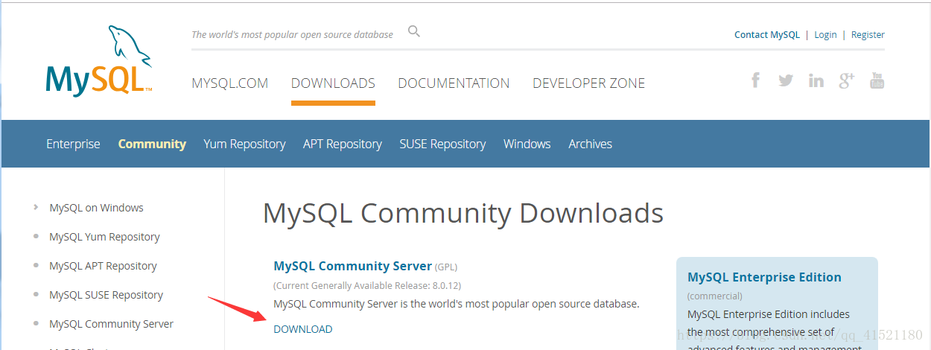The image size is (931, 350).
Task: Select MySQL APT Repository in sidebar
Action: pyautogui.click(x=103, y=266)
